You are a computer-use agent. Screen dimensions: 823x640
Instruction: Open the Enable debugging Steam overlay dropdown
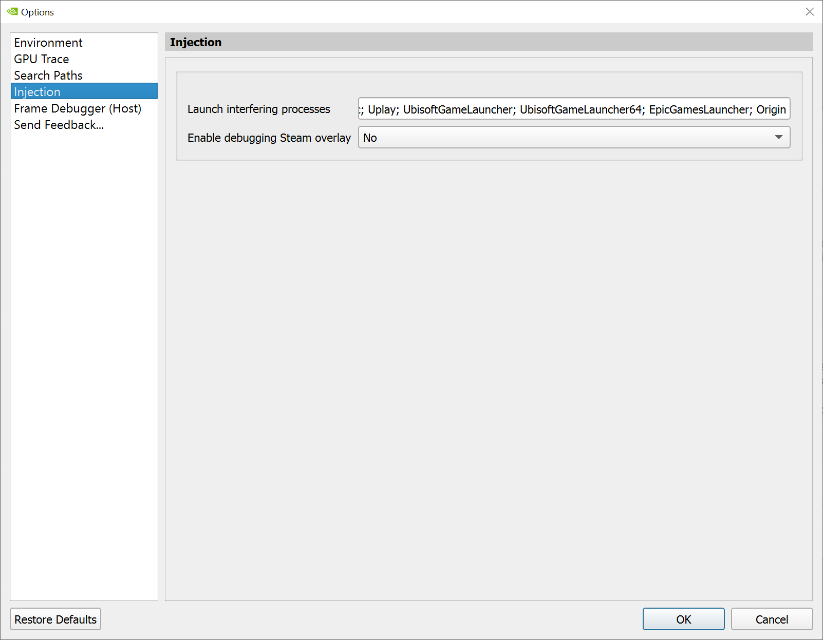tap(573, 137)
